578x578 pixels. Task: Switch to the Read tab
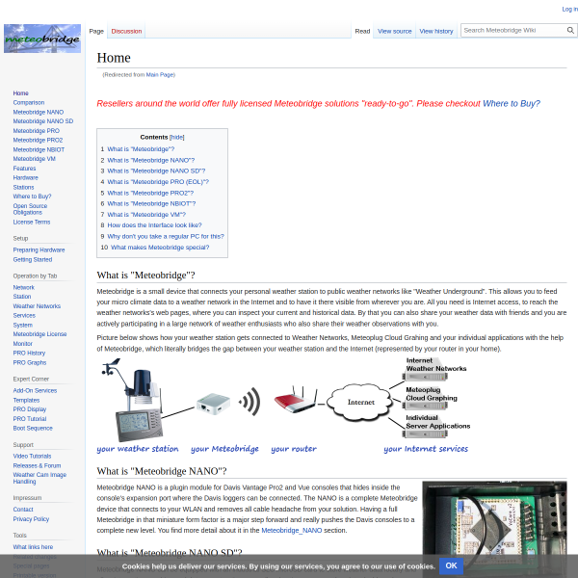click(362, 32)
